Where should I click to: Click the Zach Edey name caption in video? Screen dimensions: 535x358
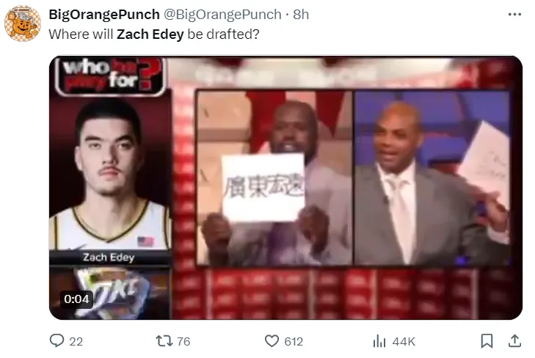tap(109, 257)
